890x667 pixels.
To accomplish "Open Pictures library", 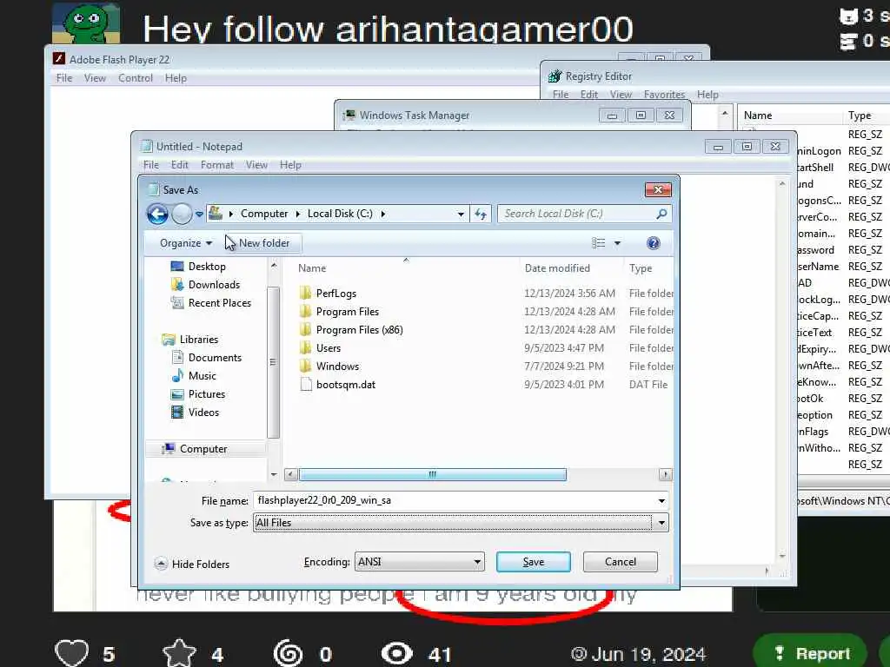I will pos(207,393).
